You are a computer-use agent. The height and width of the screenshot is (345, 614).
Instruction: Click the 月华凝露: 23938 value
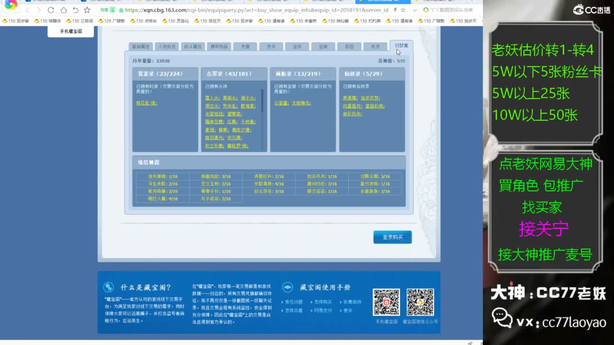pos(151,61)
